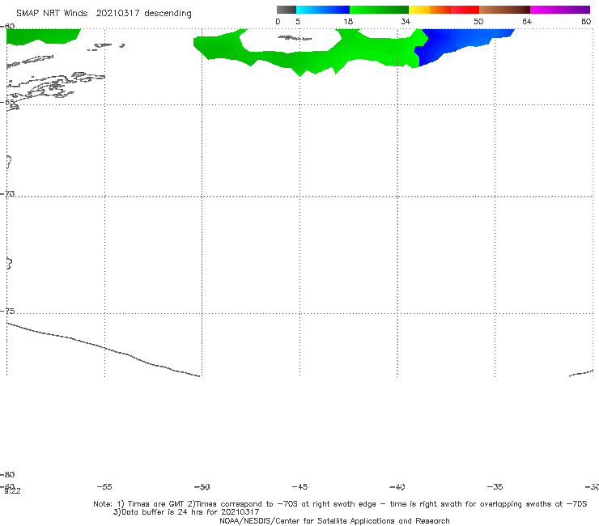Click the color bar label '50'
Viewport: 599px width, 526px height.
click(x=478, y=21)
